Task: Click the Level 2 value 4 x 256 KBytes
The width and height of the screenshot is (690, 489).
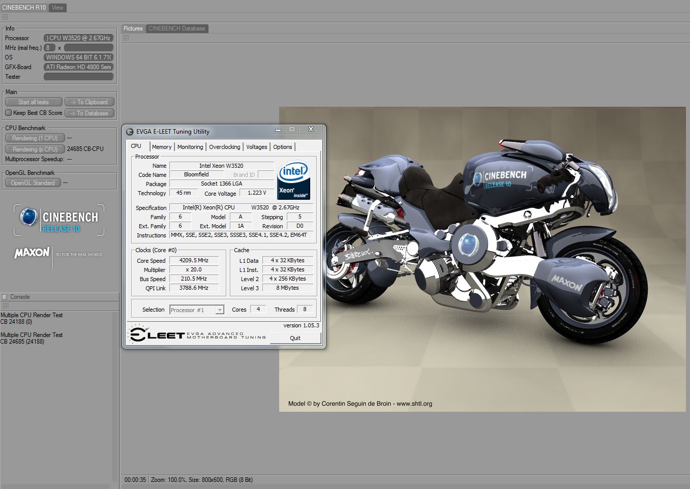Action: coord(288,279)
